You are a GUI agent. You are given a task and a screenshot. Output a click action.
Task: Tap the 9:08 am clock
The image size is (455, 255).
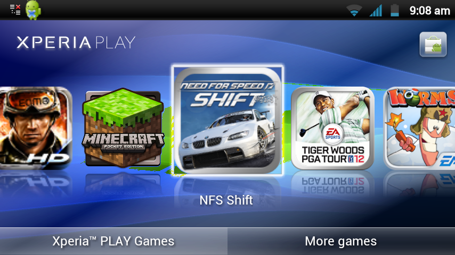(430, 11)
